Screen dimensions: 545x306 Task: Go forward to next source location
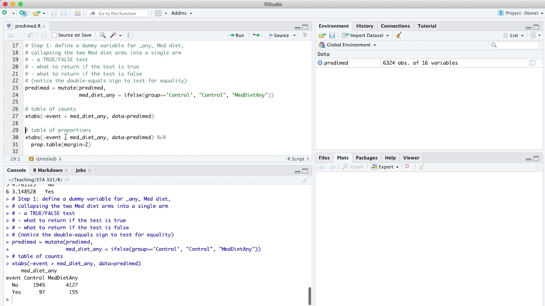pyautogui.click(x=18, y=35)
